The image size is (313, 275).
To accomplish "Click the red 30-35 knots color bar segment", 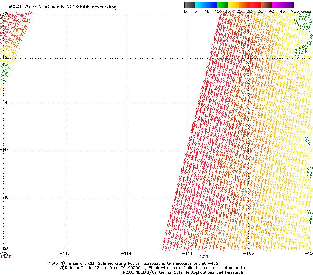I will click(255, 5).
